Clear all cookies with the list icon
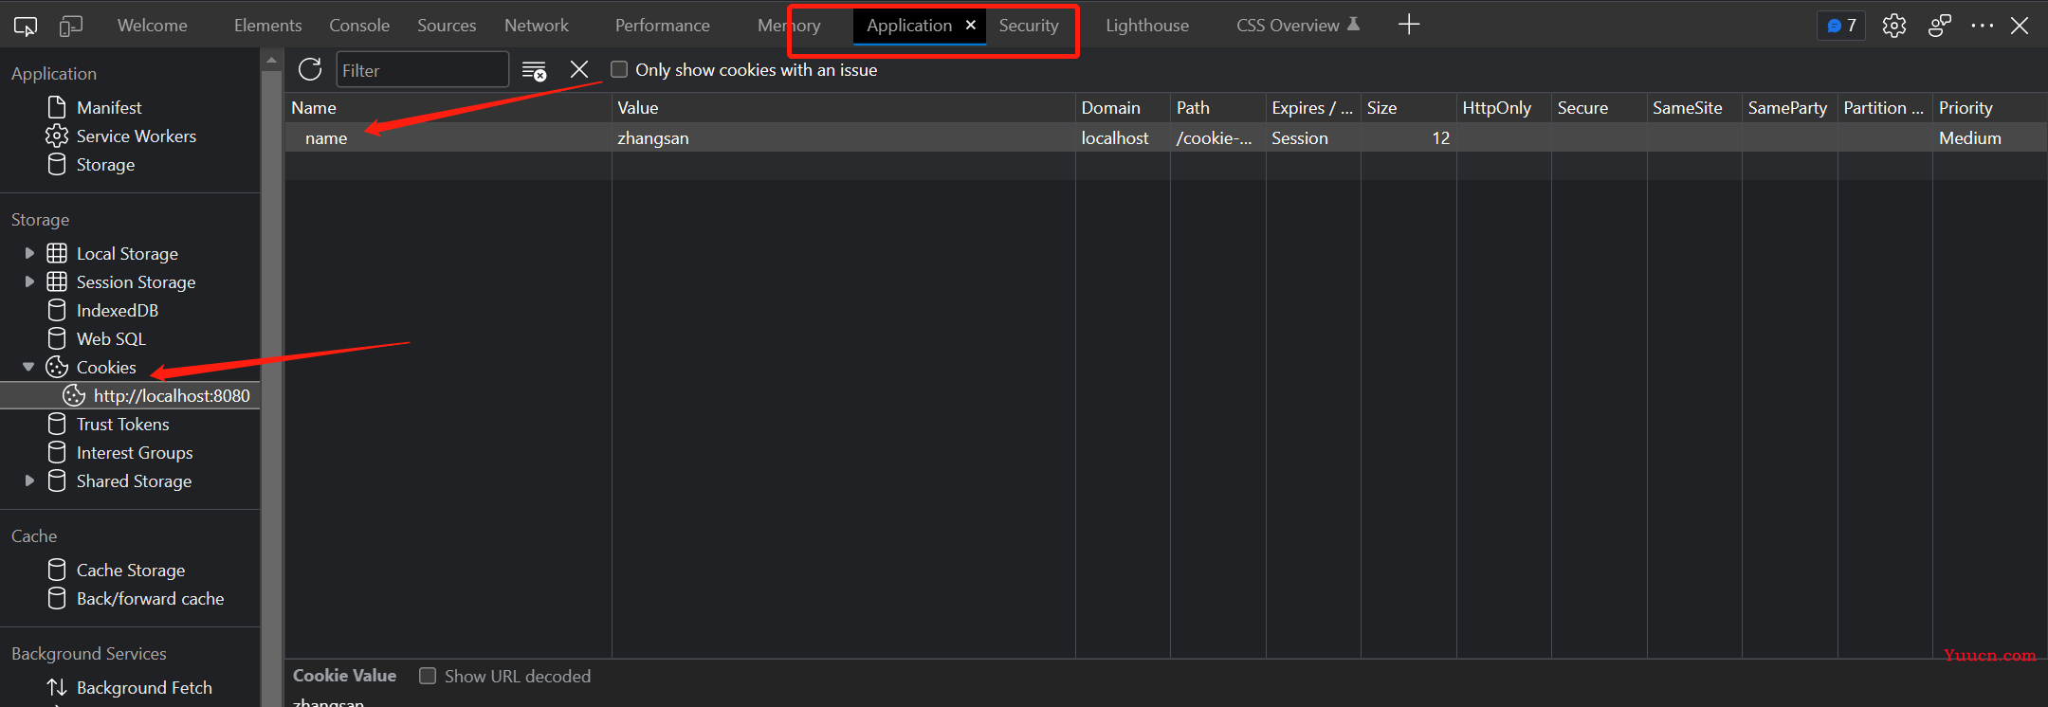 [535, 70]
